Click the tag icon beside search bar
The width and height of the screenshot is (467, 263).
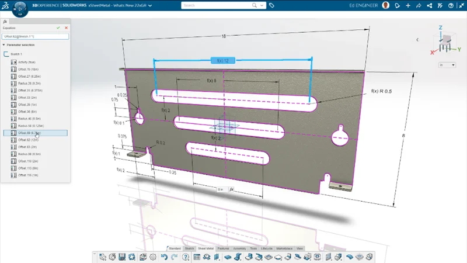coord(272,5)
